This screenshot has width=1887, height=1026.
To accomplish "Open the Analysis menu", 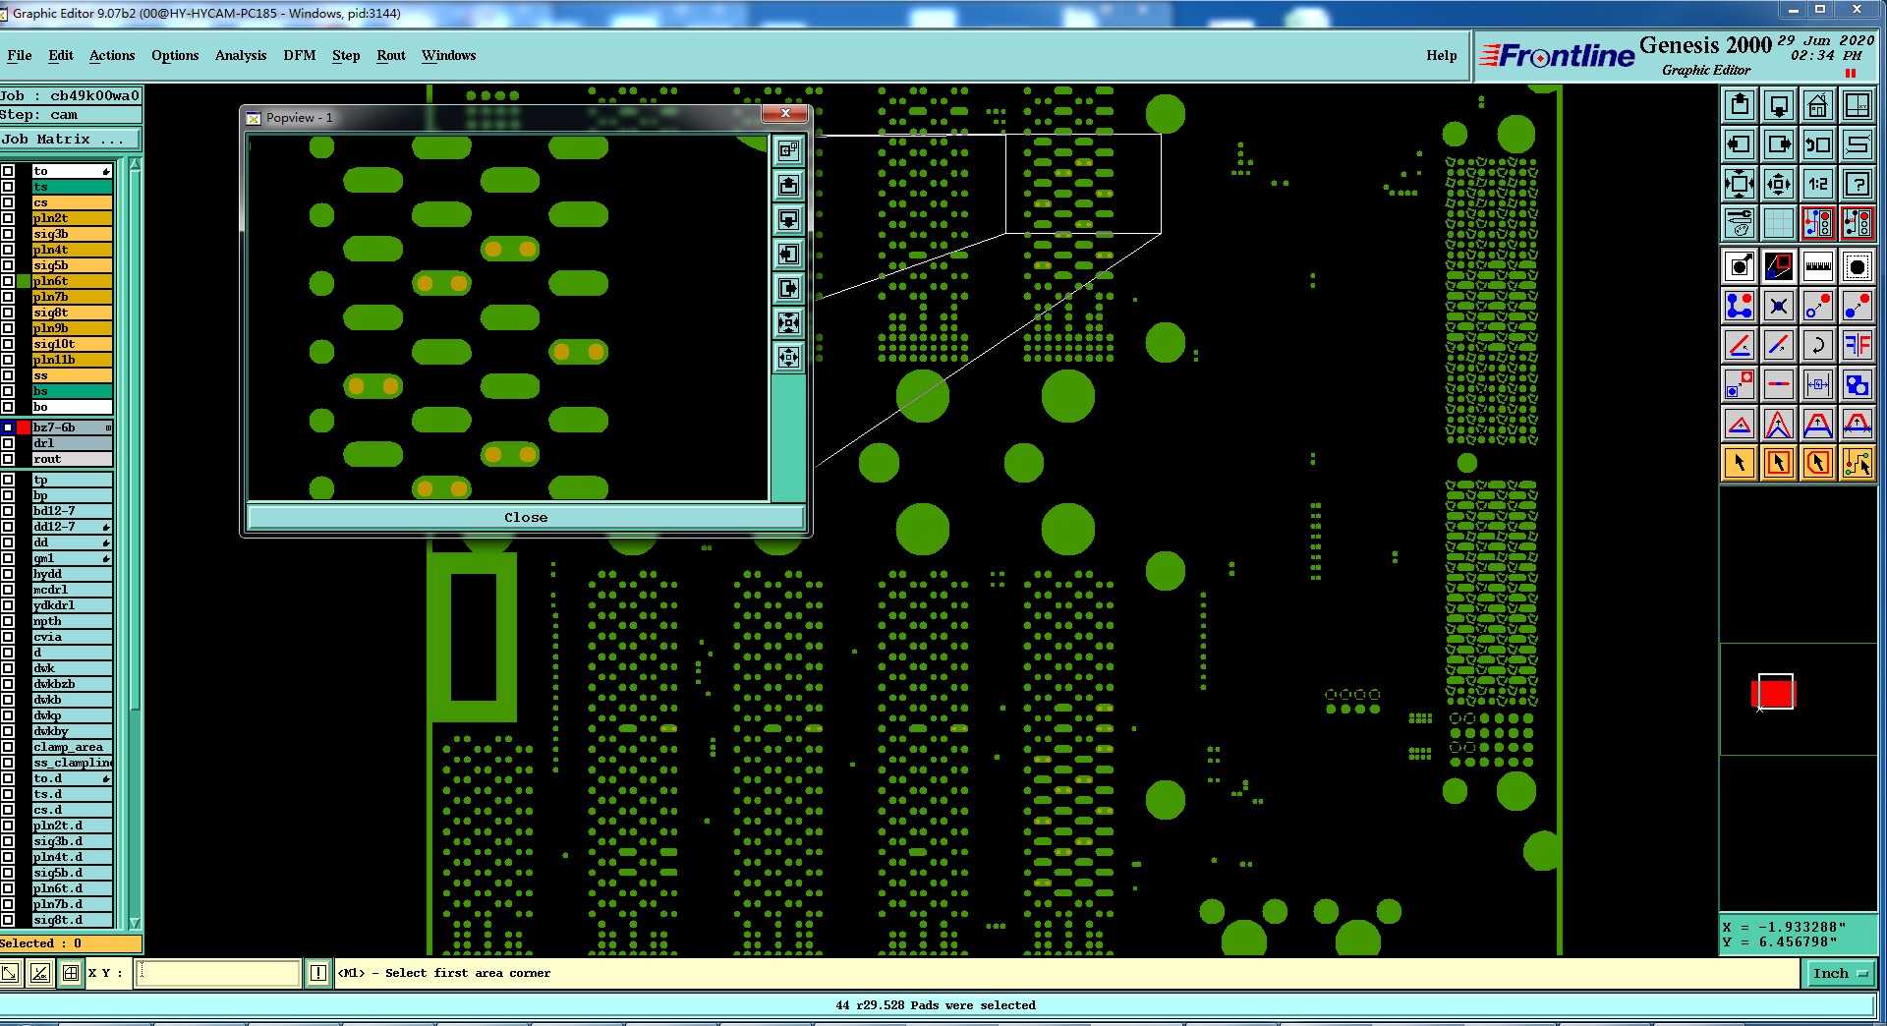I will coord(241,56).
